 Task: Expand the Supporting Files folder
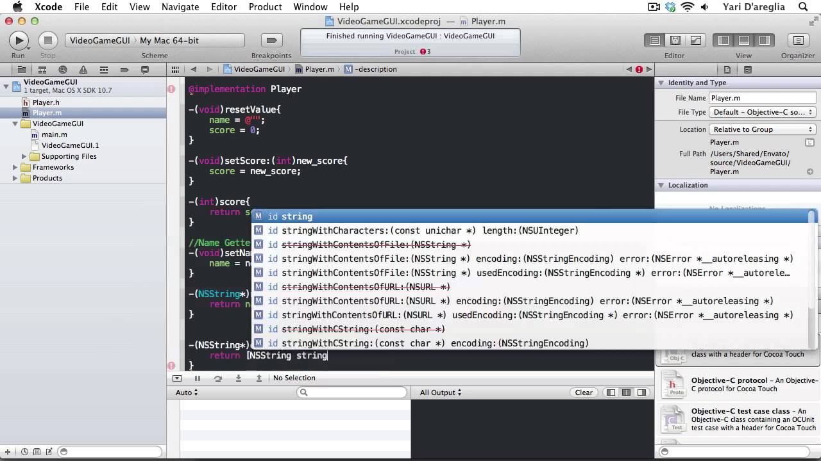click(x=24, y=156)
